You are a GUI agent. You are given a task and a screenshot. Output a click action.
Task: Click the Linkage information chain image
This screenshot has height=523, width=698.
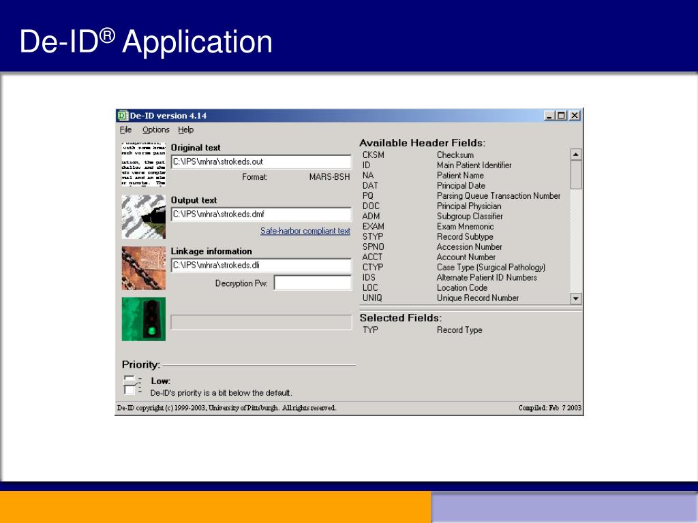point(143,268)
